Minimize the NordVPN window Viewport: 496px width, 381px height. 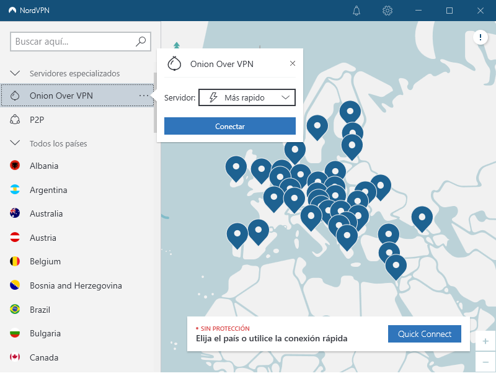coord(418,11)
